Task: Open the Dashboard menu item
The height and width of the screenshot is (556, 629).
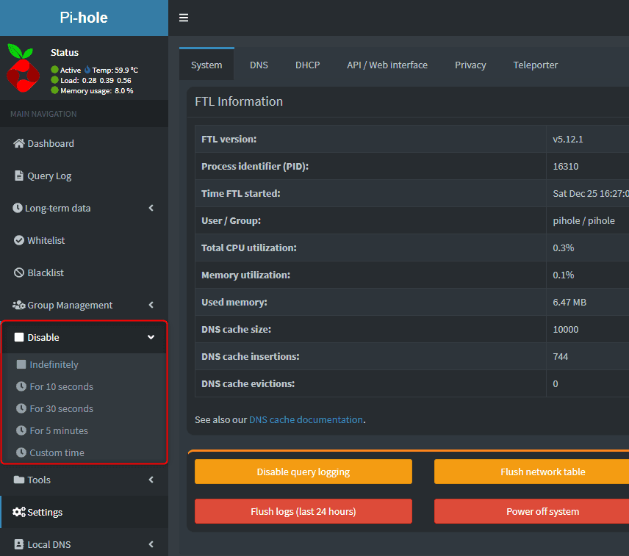Action: (x=85, y=143)
